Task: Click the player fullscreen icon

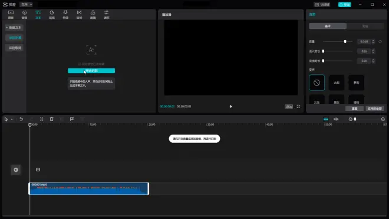Action: point(298,106)
